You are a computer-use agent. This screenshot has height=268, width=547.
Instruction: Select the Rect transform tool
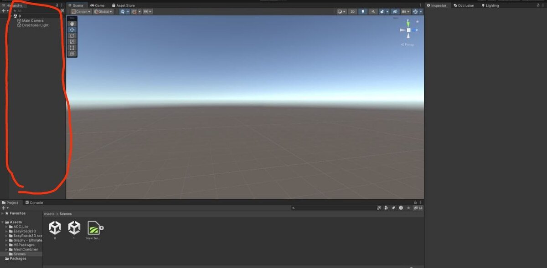(x=72, y=47)
